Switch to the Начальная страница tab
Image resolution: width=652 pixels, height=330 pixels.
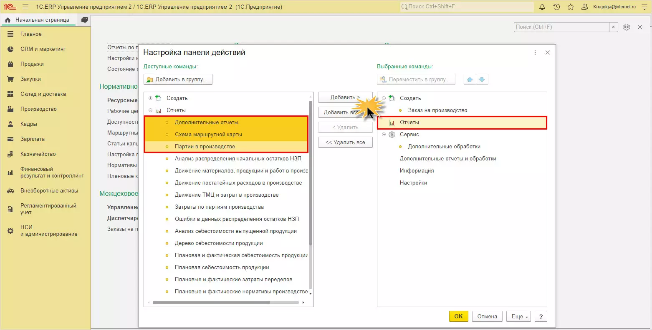pos(38,20)
